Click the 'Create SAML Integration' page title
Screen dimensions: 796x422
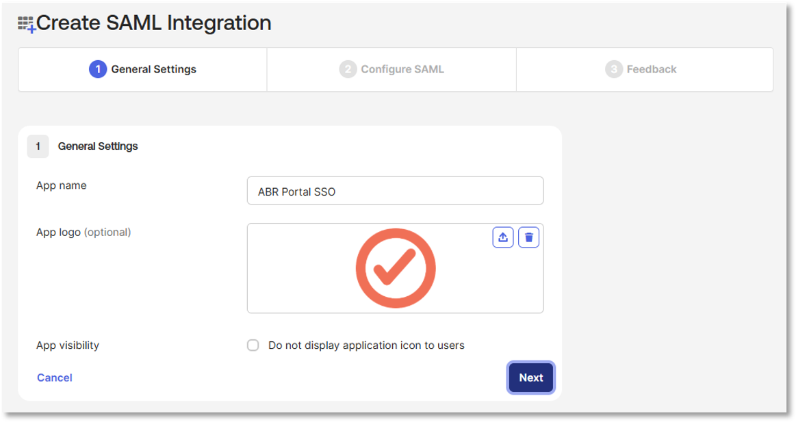(154, 23)
